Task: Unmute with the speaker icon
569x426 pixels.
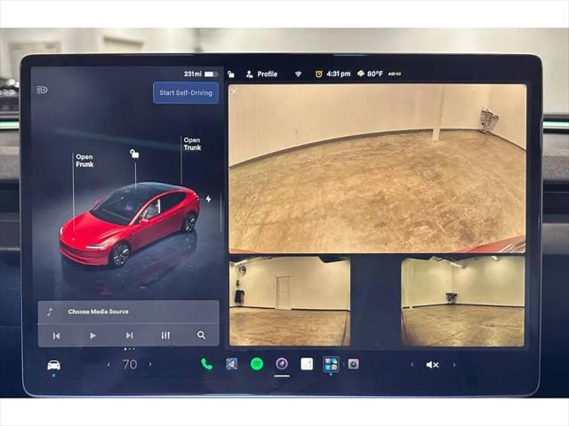Action: pos(432,365)
